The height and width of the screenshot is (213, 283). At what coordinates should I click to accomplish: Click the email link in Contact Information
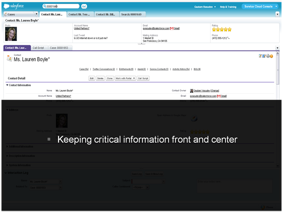203,96
